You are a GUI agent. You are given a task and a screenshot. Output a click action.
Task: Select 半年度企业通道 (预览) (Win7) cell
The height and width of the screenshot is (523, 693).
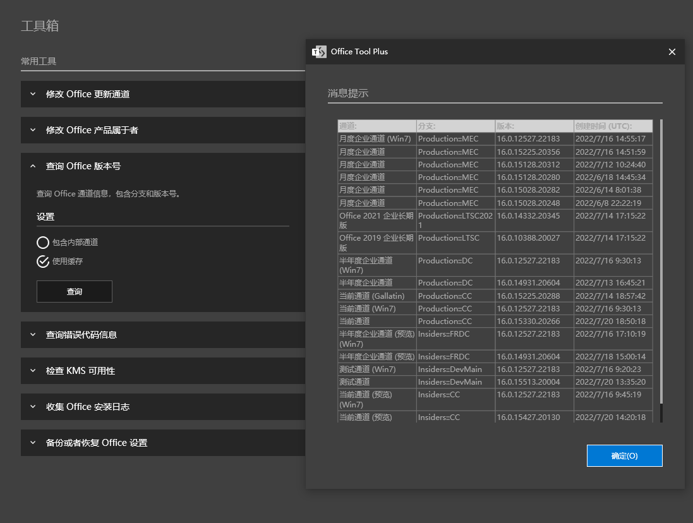377,339
